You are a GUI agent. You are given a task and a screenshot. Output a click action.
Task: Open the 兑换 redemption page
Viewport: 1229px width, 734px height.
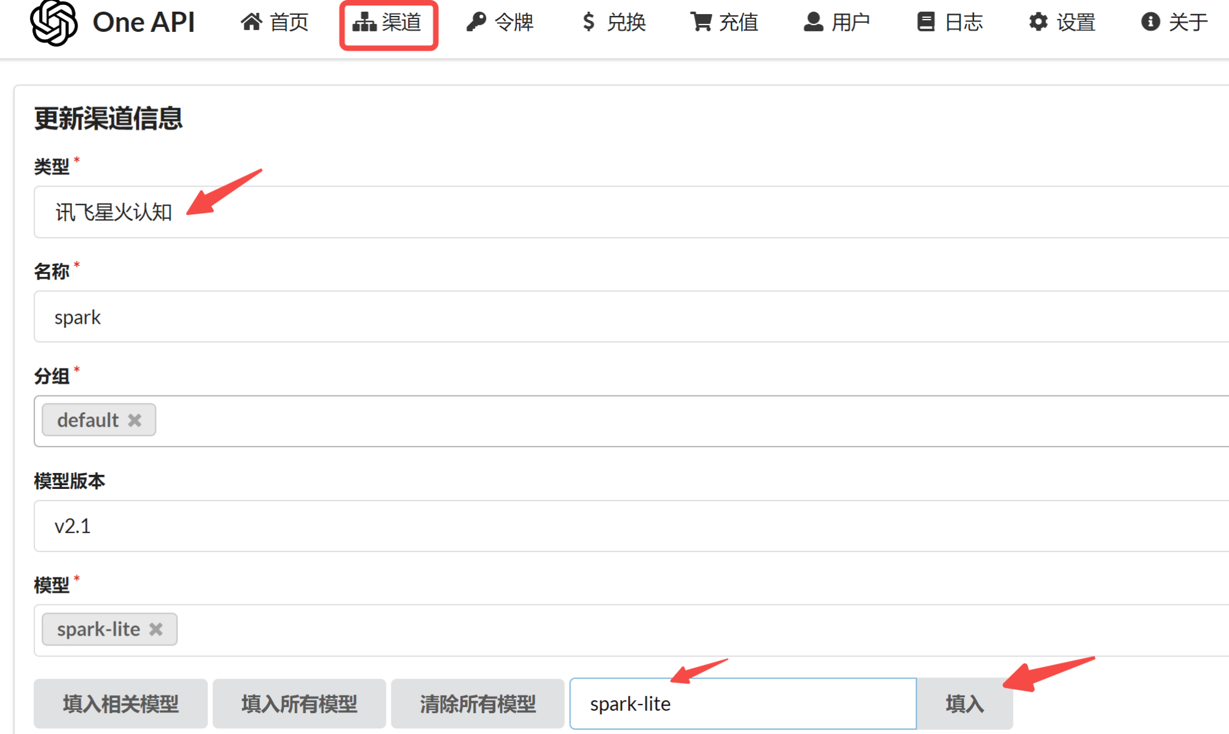[613, 23]
